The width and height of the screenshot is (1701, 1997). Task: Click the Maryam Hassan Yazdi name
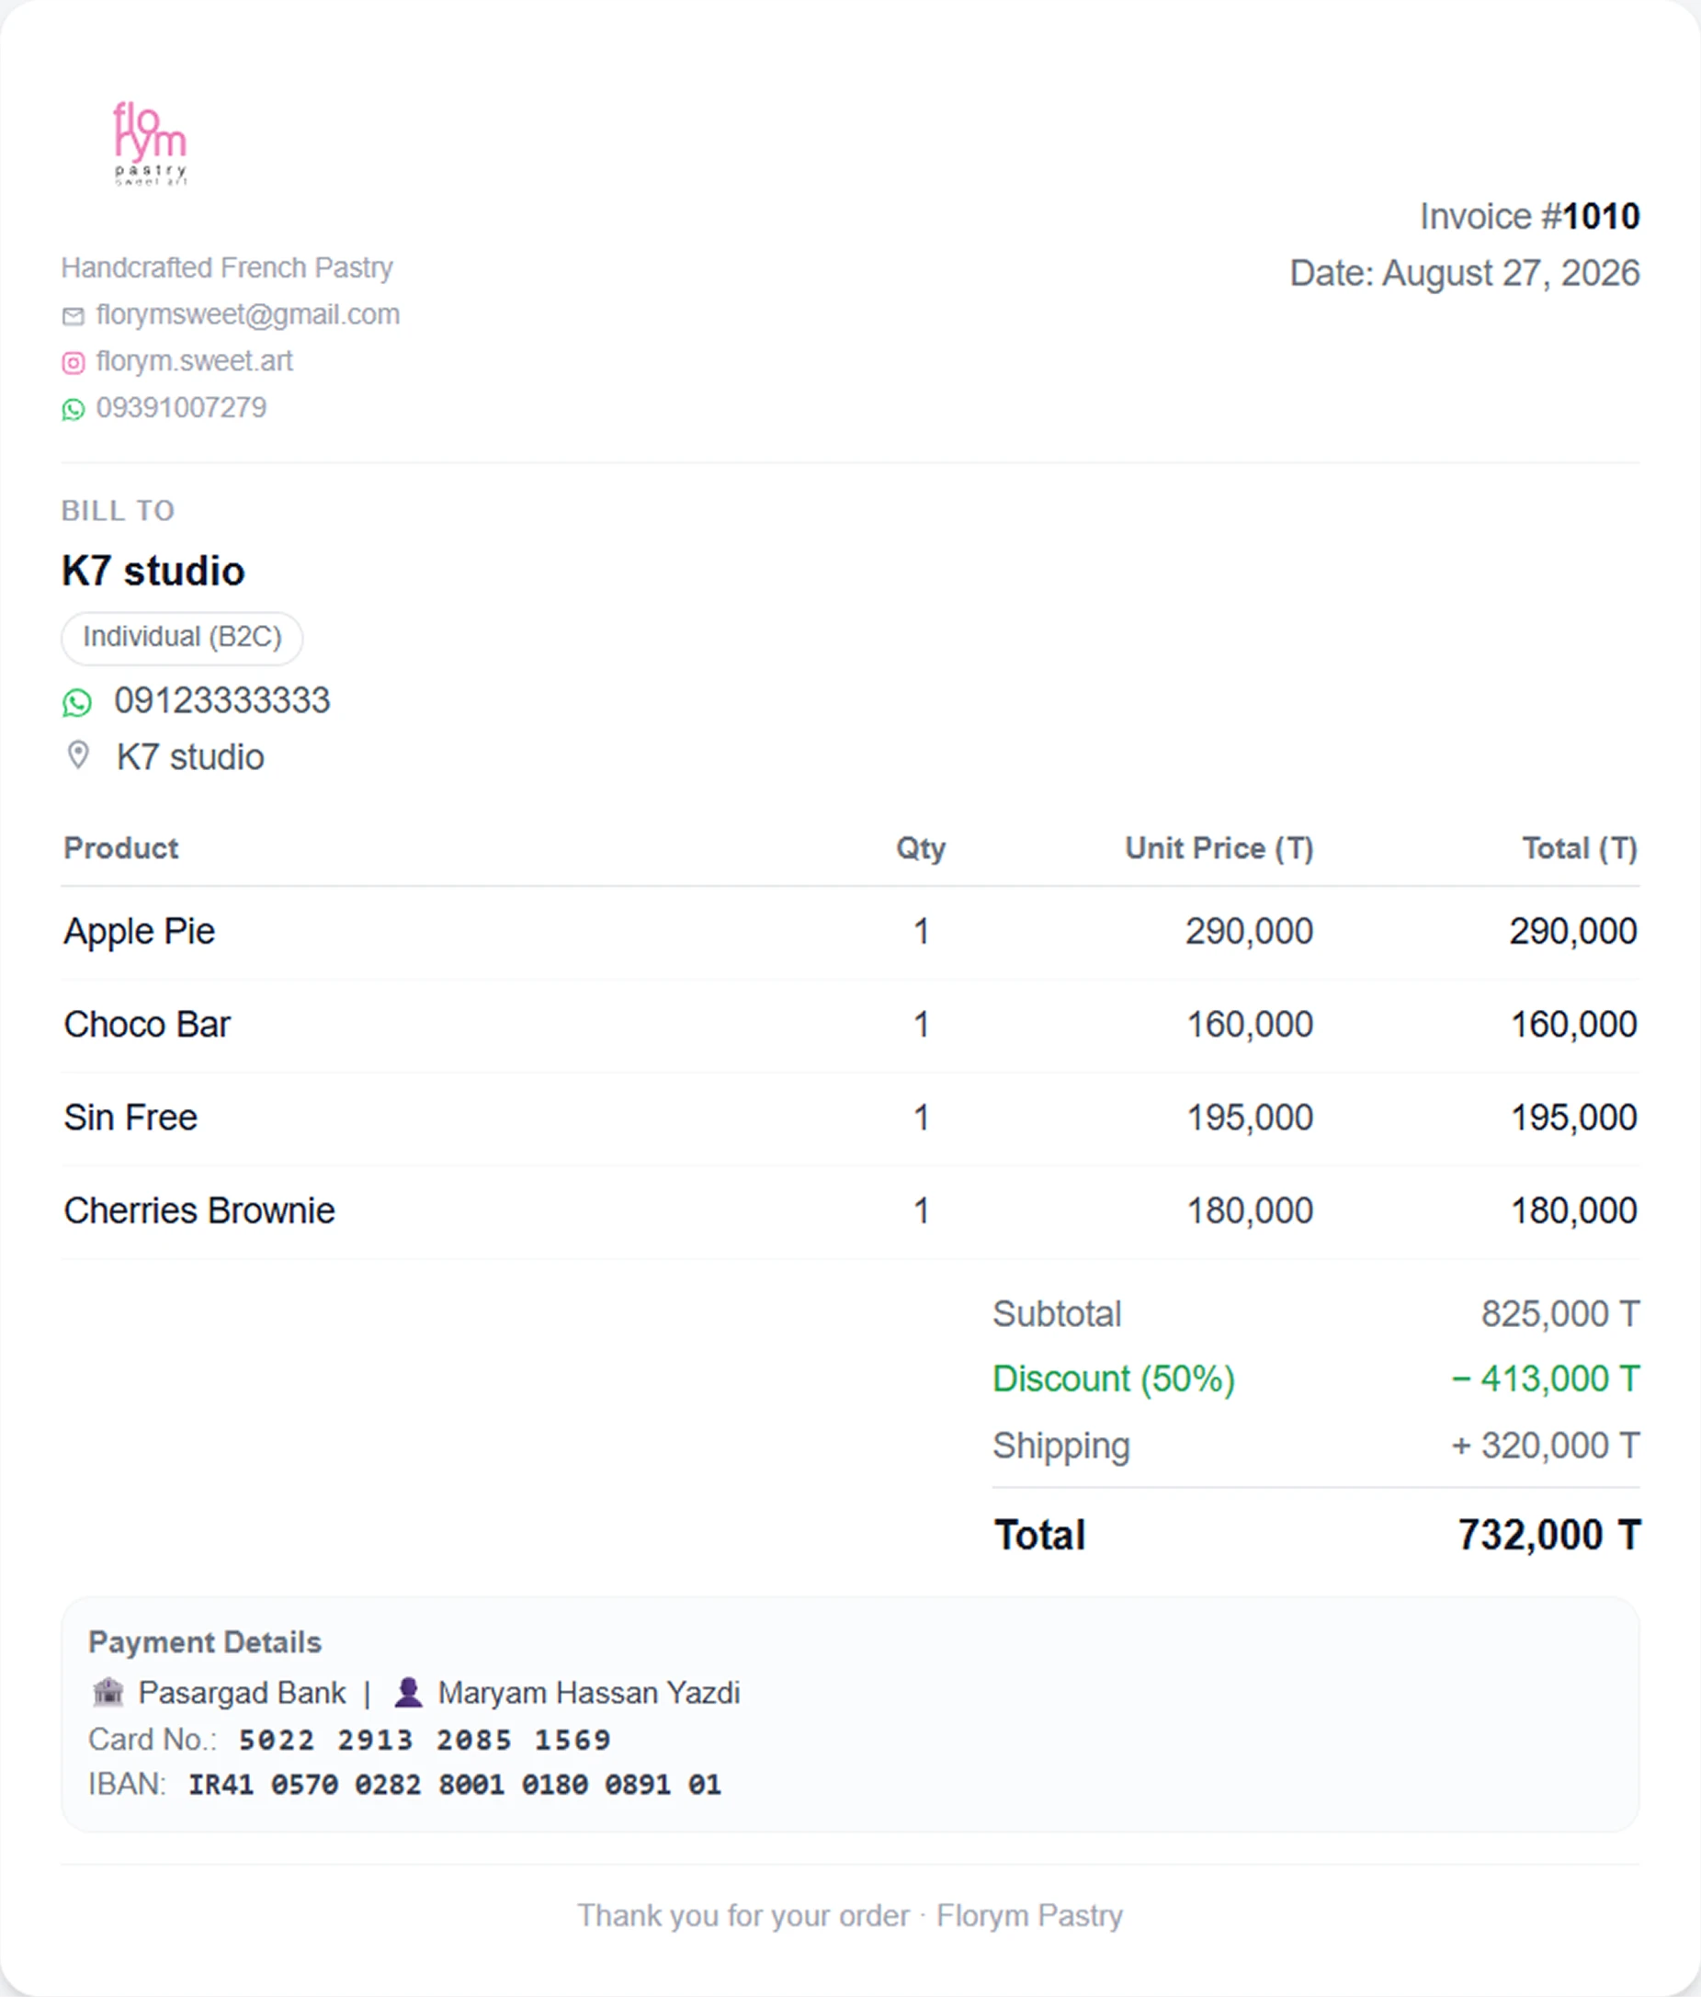589,1693
